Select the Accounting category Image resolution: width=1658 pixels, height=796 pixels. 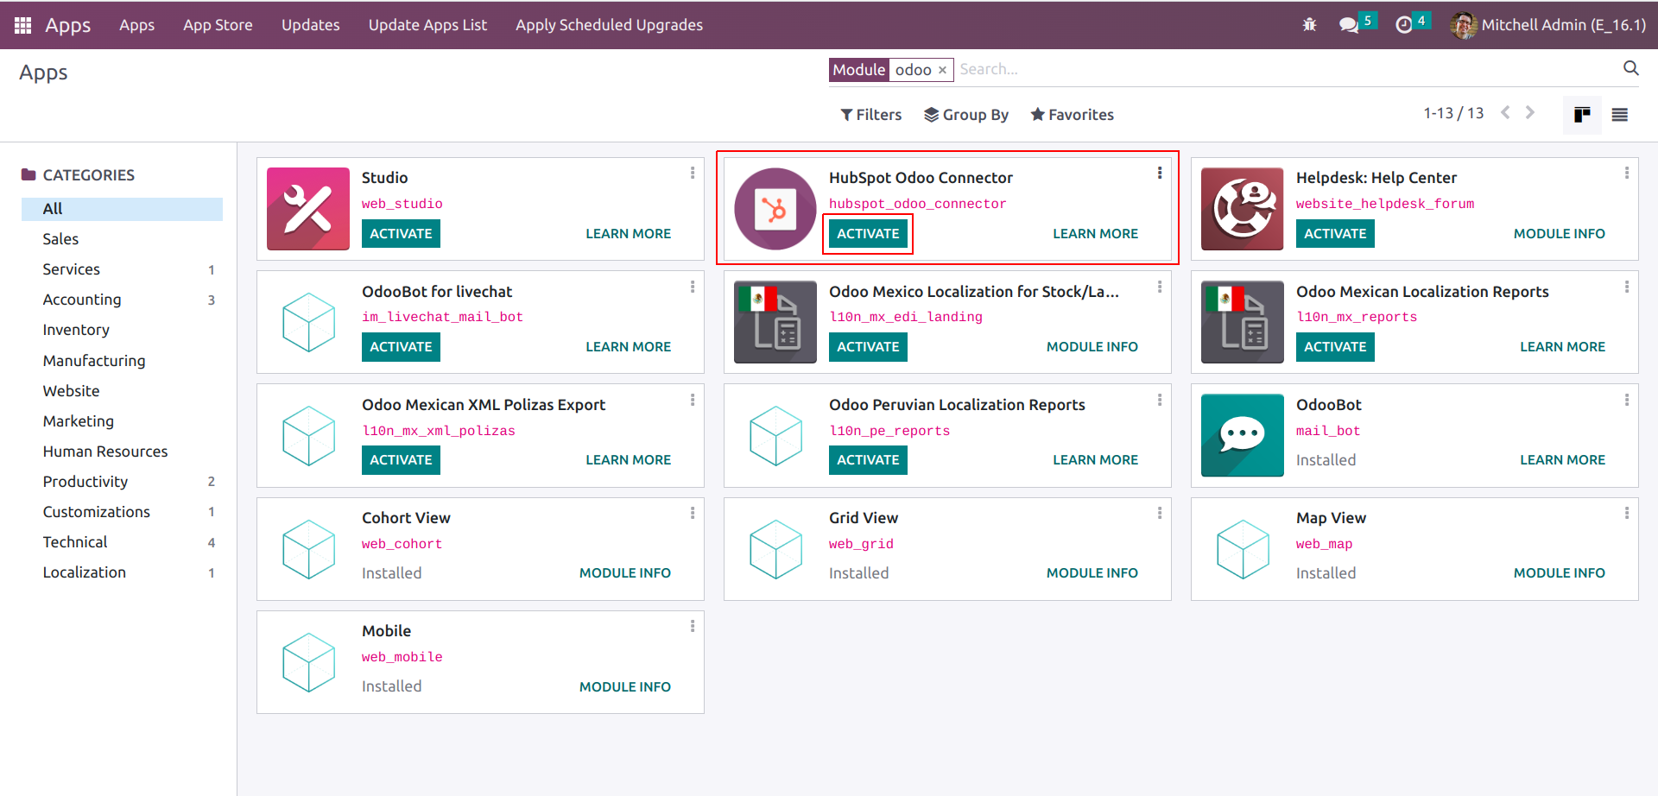tap(82, 300)
